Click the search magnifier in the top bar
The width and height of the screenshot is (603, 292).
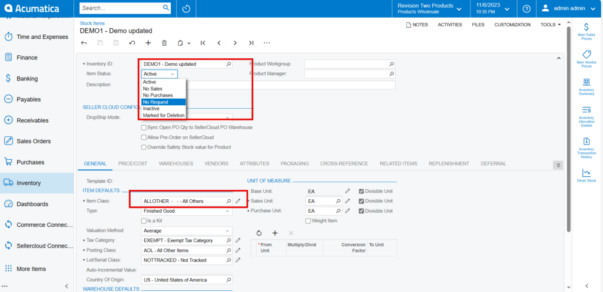point(165,8)
